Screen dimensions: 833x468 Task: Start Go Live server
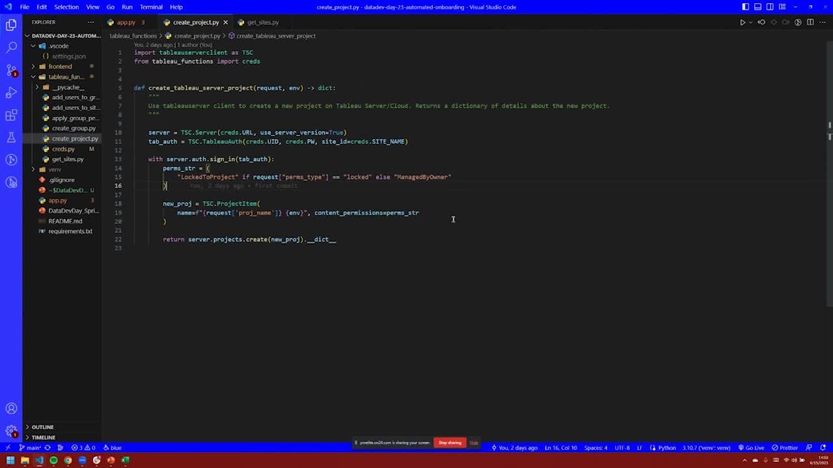click(x=752, y=447)
